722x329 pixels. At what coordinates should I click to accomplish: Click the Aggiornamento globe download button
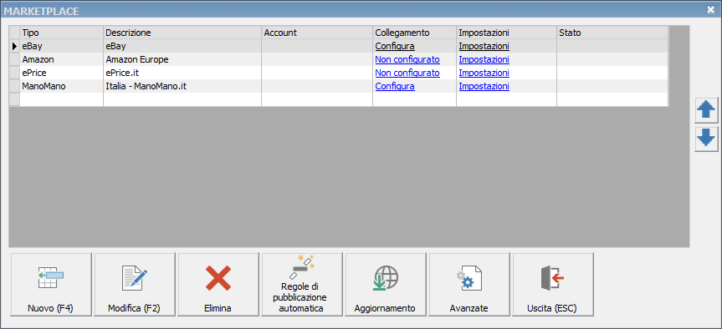pos(386,284)
